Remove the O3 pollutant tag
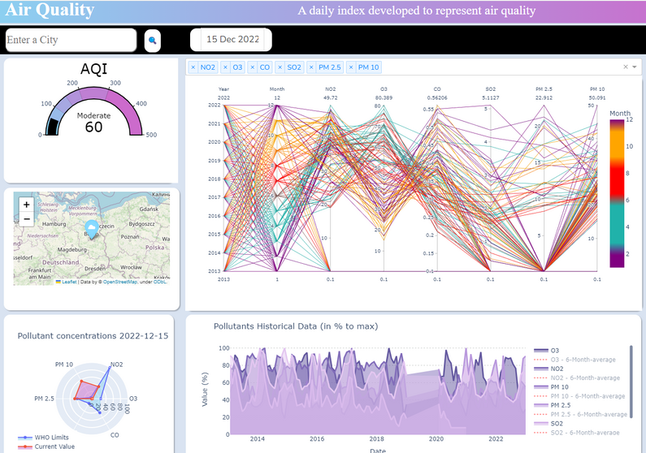This screenshot has height=453, width=646. [x=226, y=67]
